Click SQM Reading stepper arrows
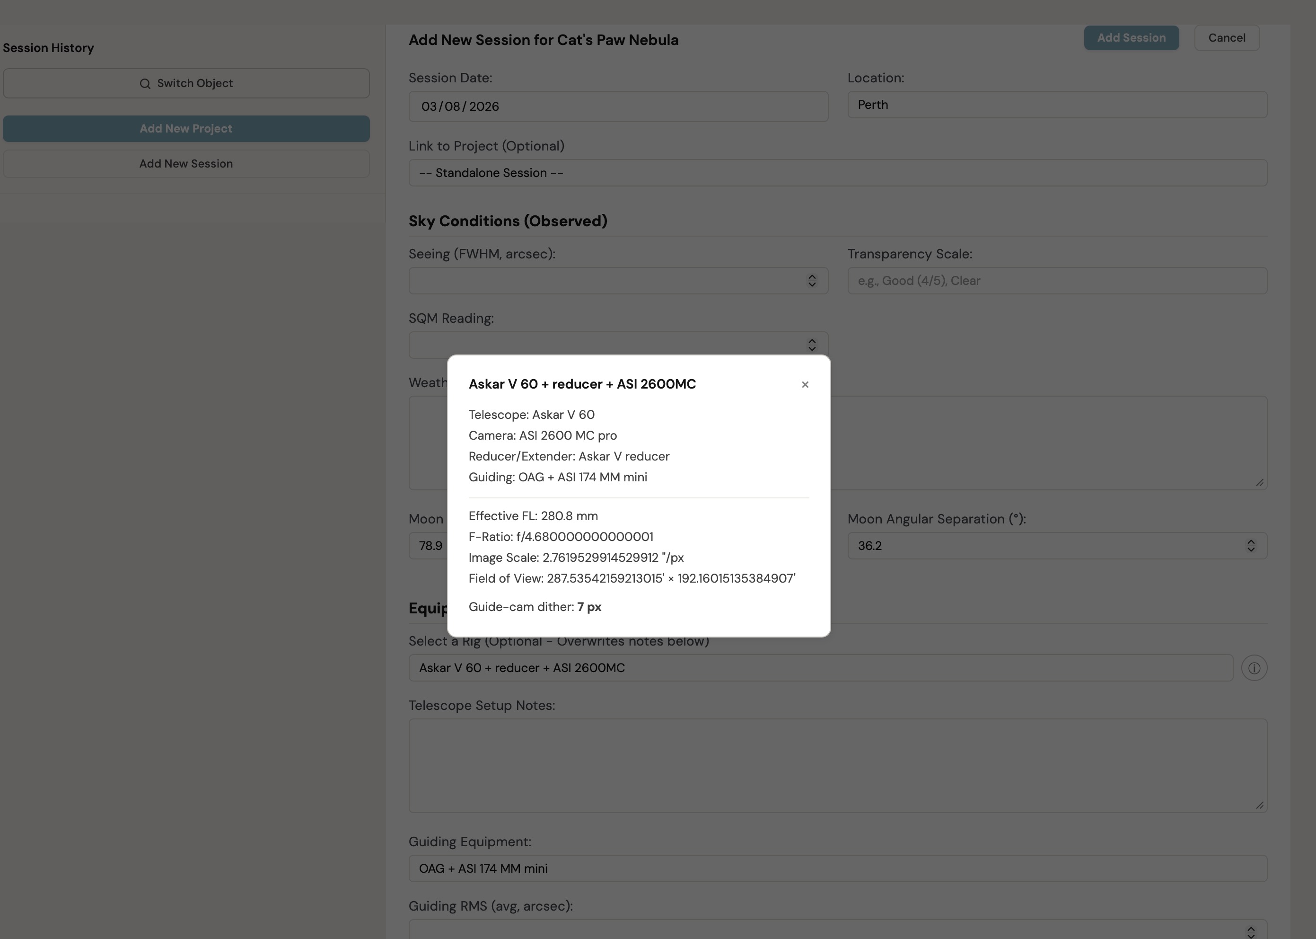The width and height of the screenshot is (1316, 939). 811,345
